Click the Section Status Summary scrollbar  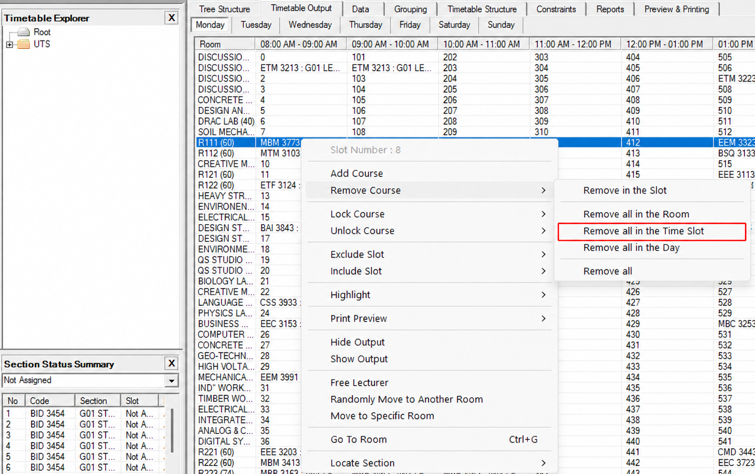pyautogui.click(x=172, y=431)
